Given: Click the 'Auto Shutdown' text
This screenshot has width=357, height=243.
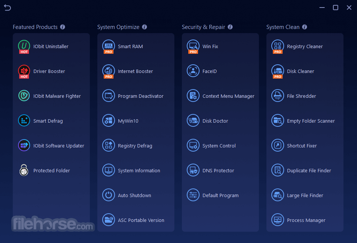Looking at the screenshot, I should 134,196.
